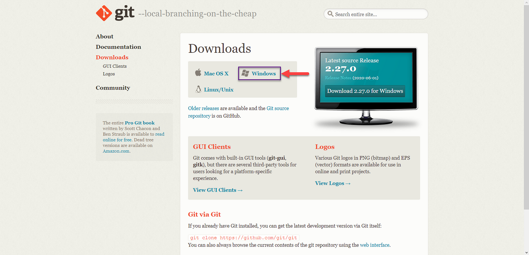This screenshot has height=255, width=529.
Task: Focus the Search entire site field
Action: 376,14
